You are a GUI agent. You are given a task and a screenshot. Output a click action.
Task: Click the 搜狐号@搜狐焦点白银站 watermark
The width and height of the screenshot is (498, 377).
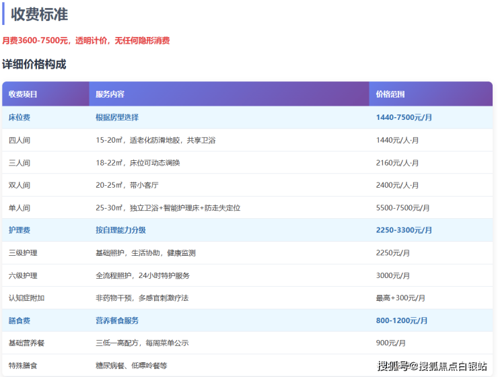pyautogui.click(x=432, y=366)
